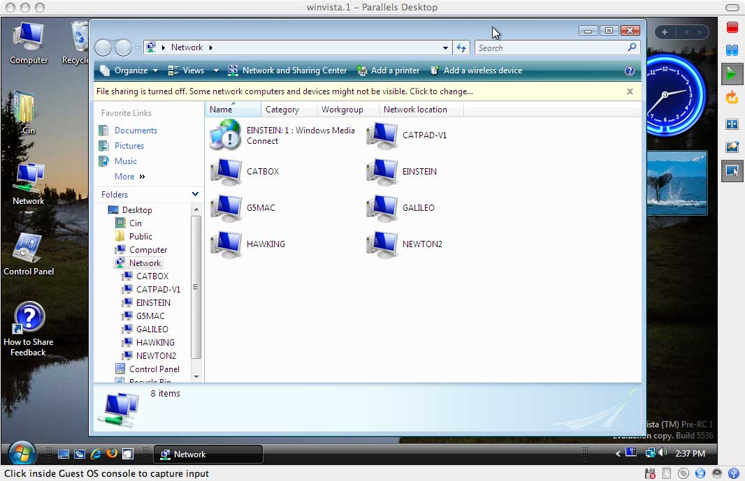Show hidden system tray icons
This screenshot has height=481, width=745.
pyautogui.click(x=618, y=454)
